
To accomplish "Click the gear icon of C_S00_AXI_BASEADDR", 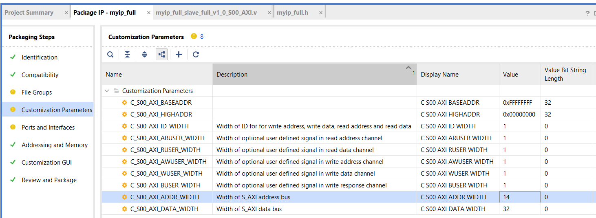I will pos(125,103).
